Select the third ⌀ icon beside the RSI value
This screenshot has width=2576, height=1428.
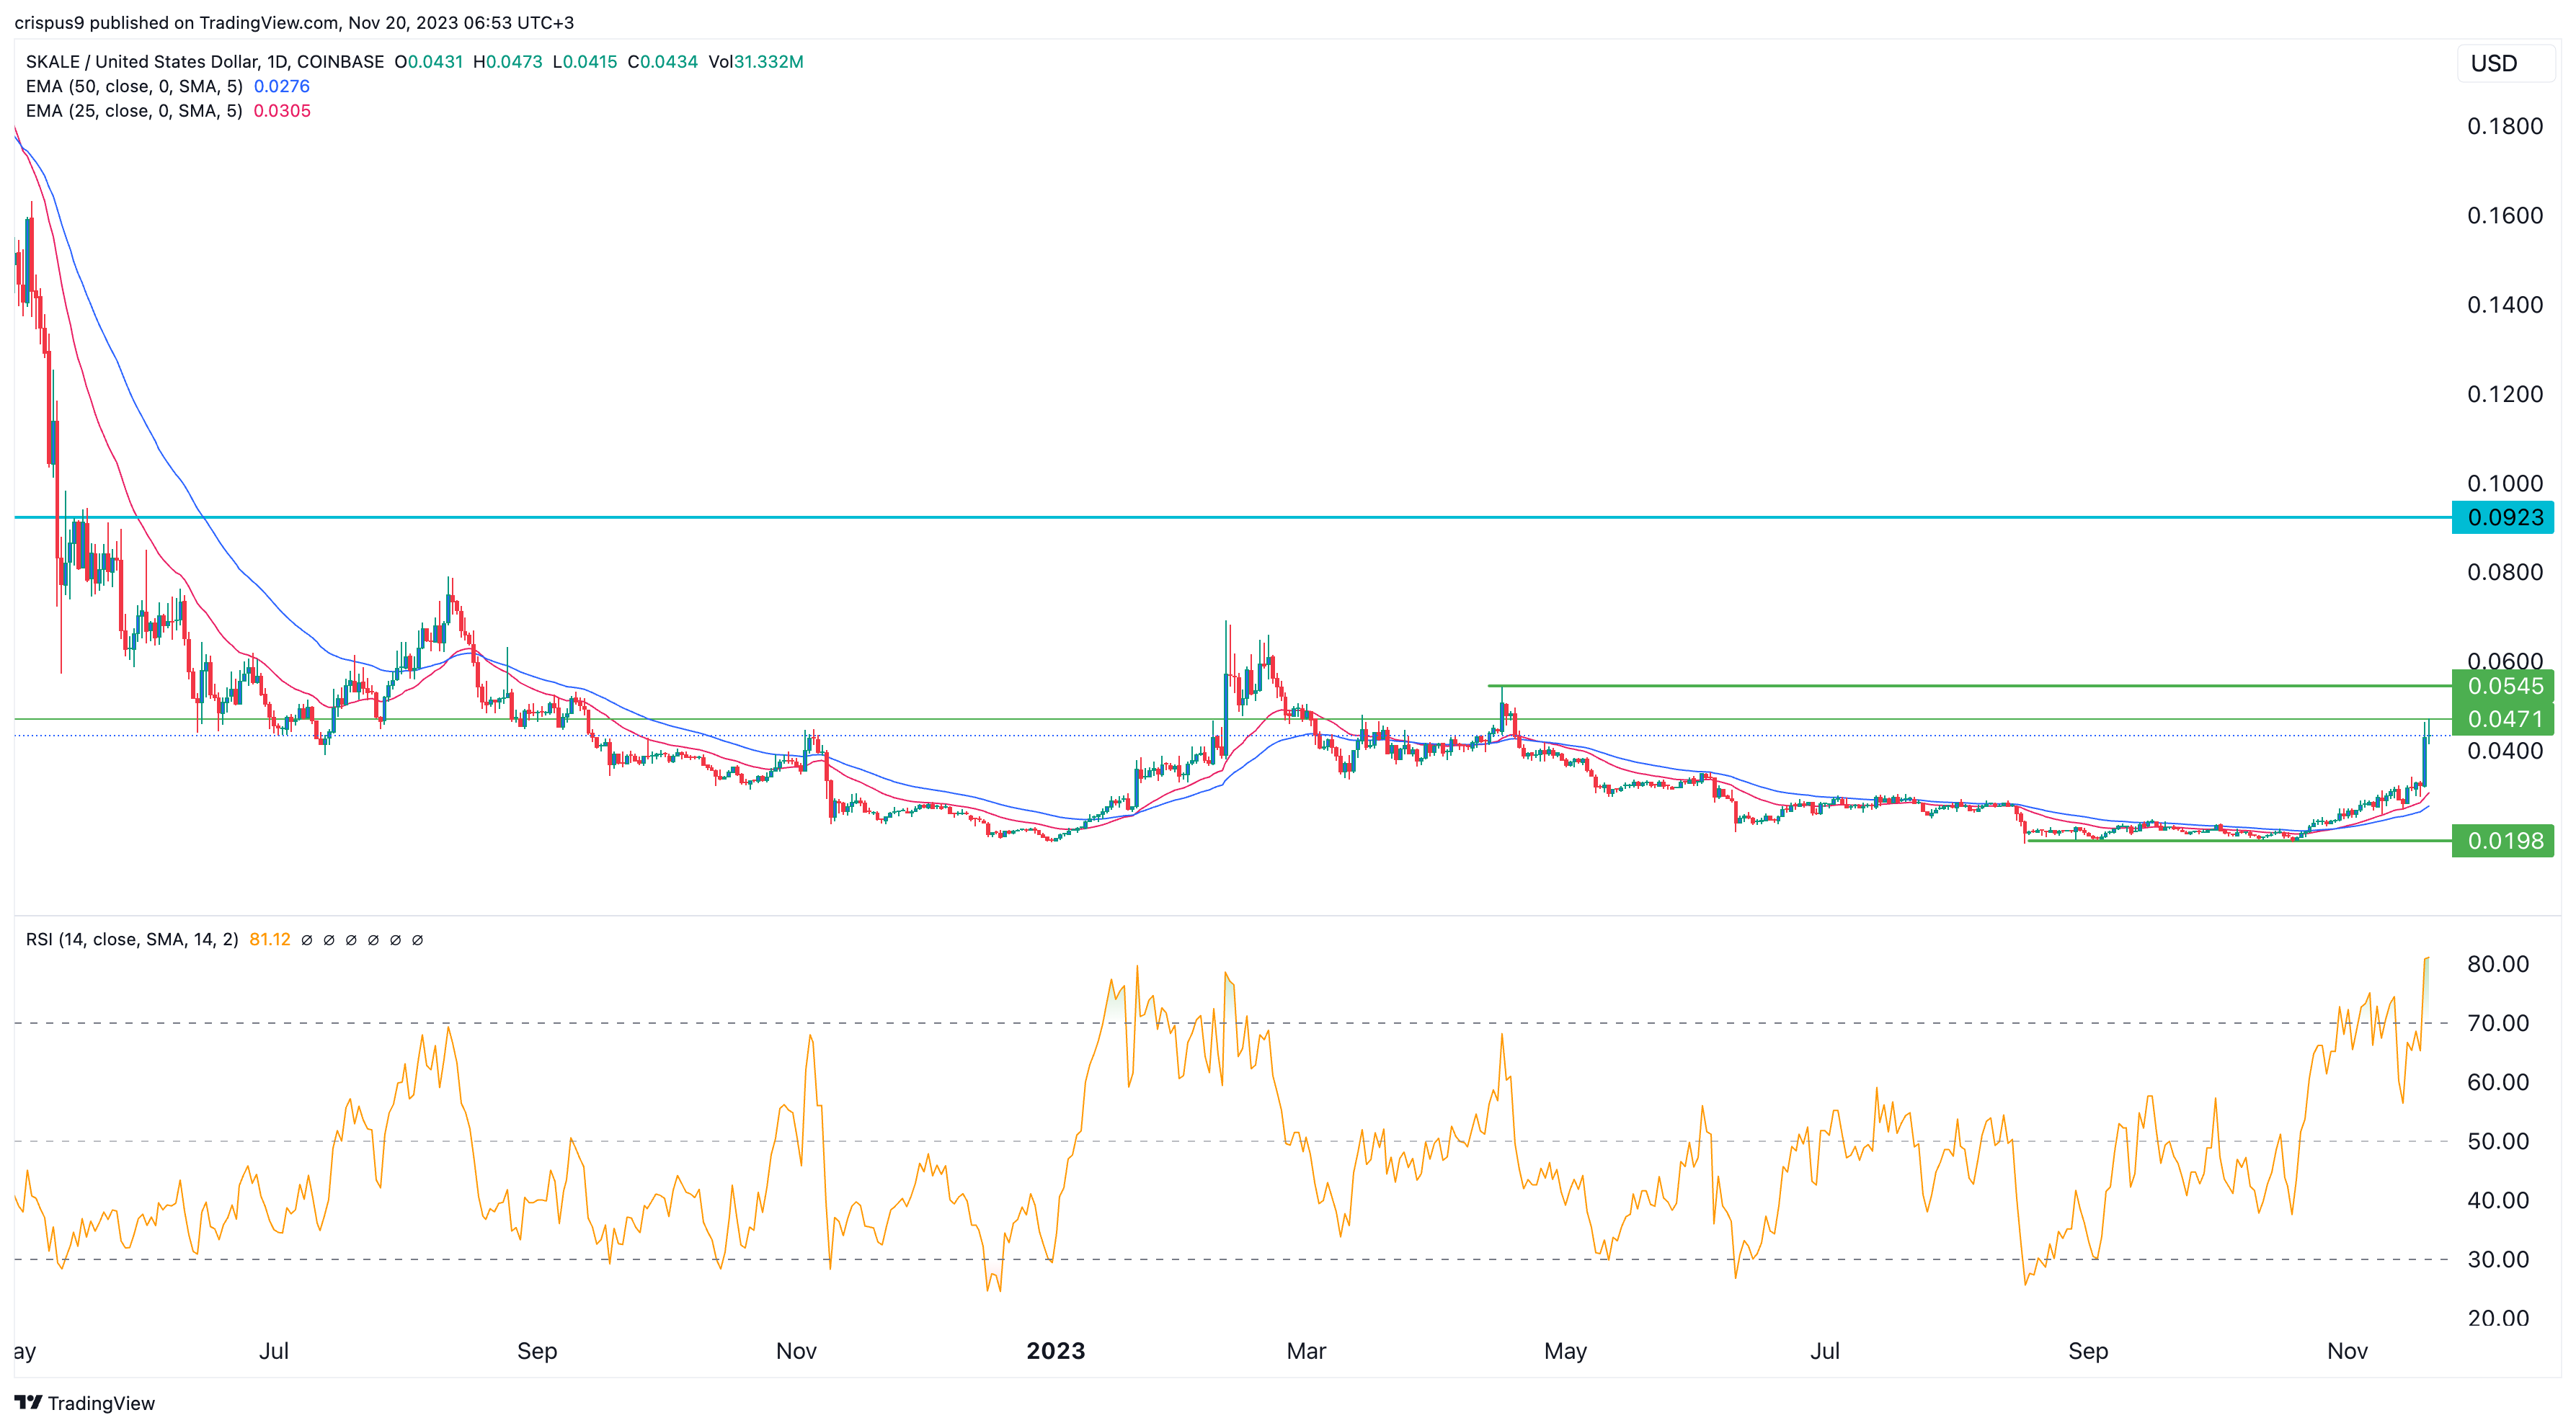click(351, 940)
